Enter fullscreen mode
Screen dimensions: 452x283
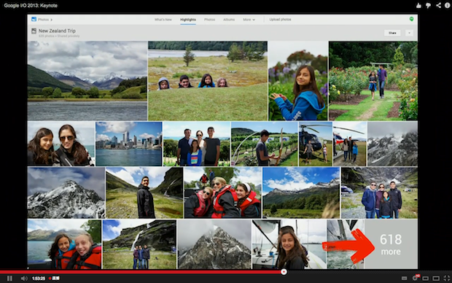[446, 279]
